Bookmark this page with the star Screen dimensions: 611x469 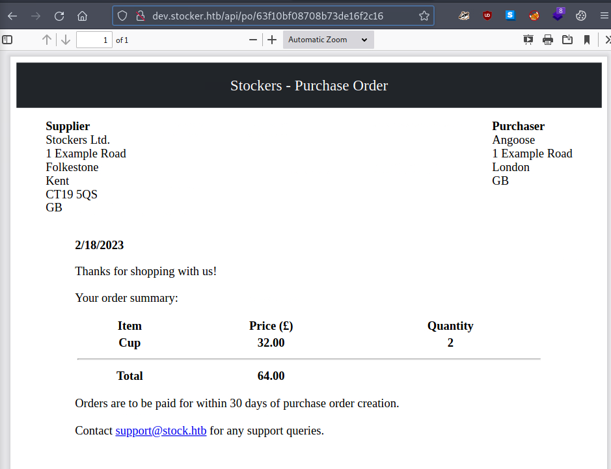[424, 16]
